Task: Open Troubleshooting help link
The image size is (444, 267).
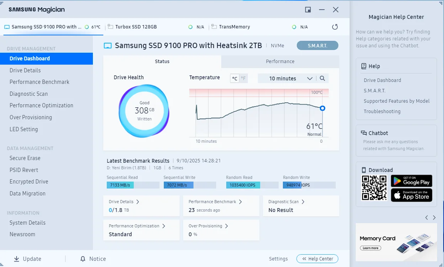Action: coord(382,112)
